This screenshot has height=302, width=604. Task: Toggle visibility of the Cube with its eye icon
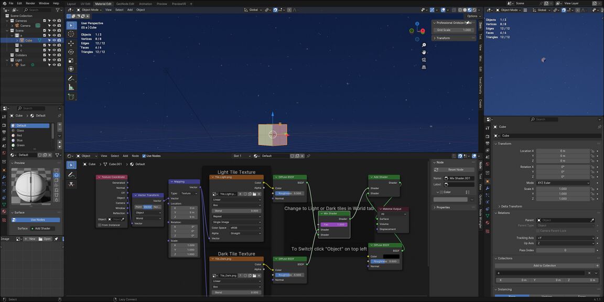(53, 40)
